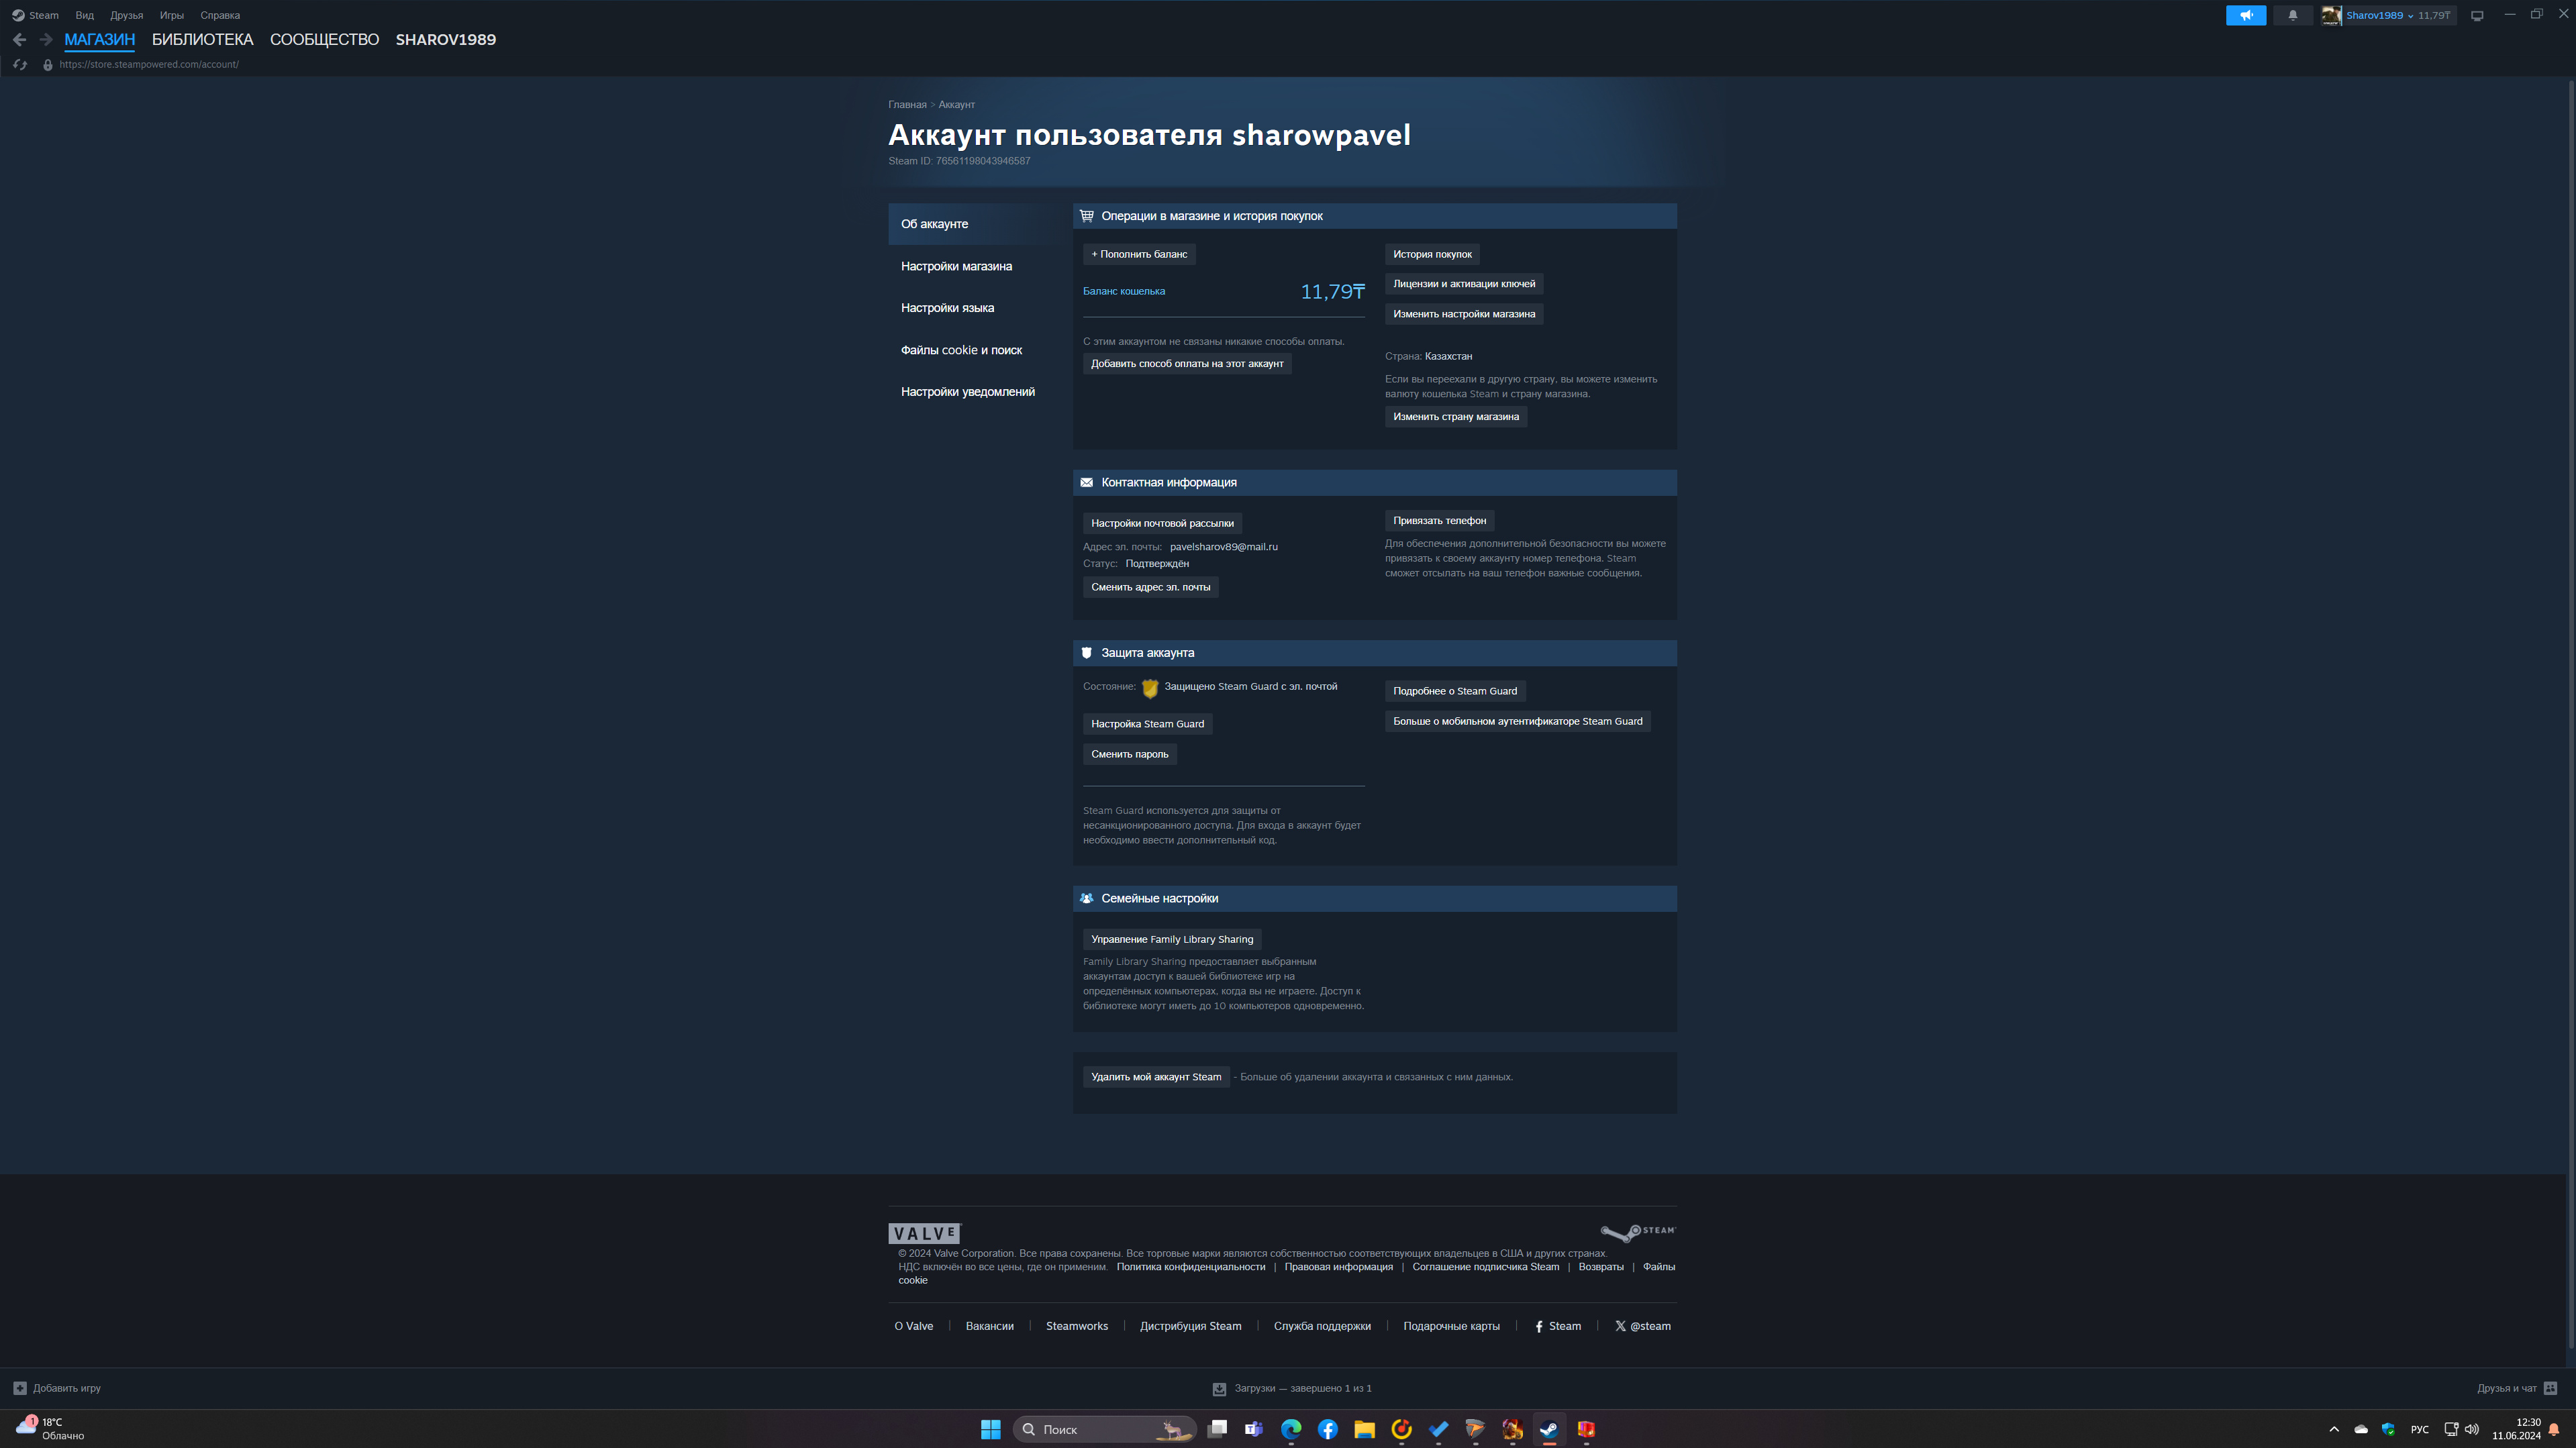Switch to the МАГАЗИН tab
The width and height of the screenshot is (2576, 1448).
(x=100, y=40)
